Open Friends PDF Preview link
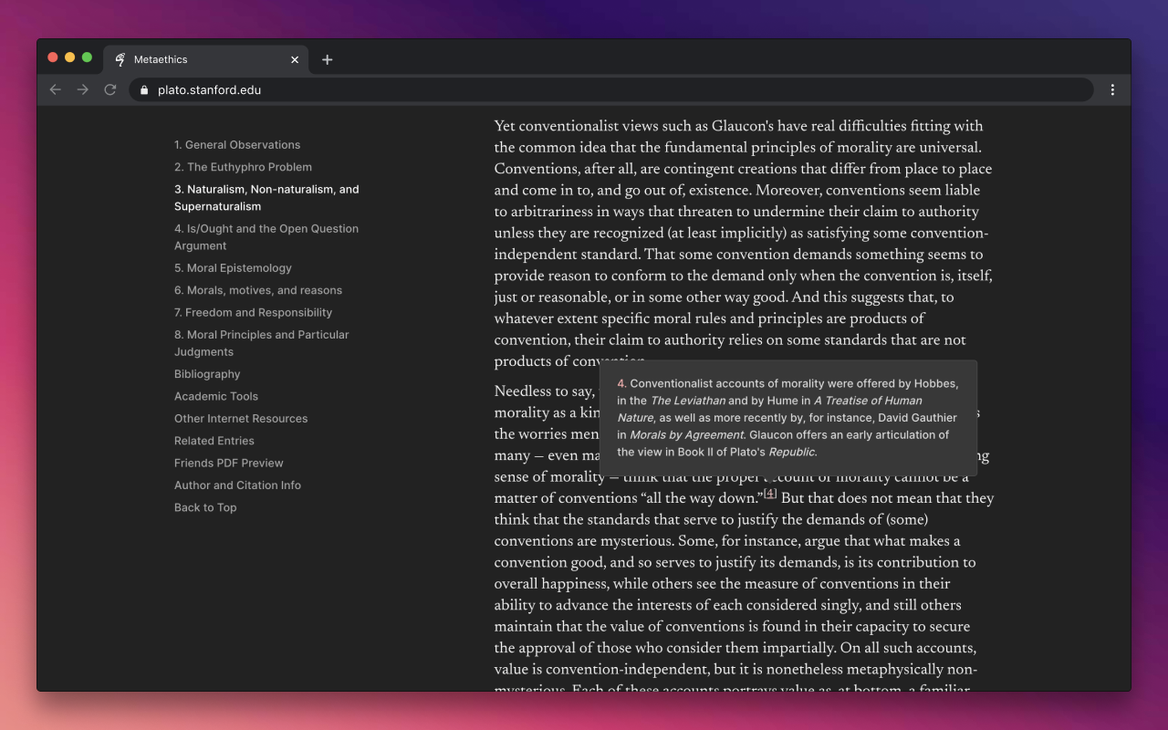 click(x=228, y=464)
